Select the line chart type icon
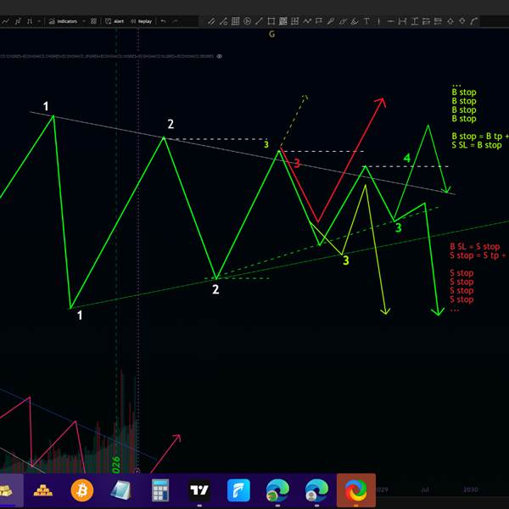The height and width of the screenshot is (509, 509). click(6, 21)
